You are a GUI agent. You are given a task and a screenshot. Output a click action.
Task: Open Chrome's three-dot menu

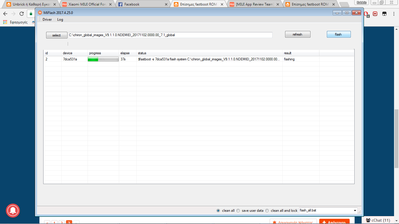[393, 14]
